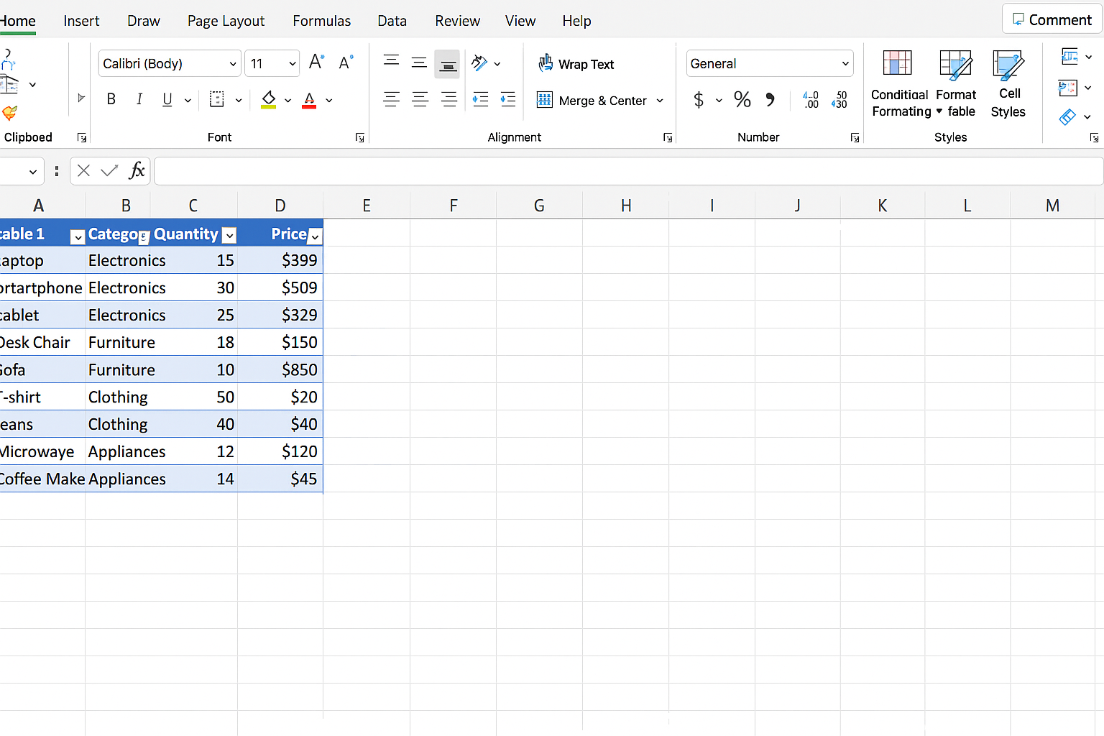Open Merge & Center dropdown arrow
The width and height of the screenshot is (1104, 736).
[x=660, y=101]
